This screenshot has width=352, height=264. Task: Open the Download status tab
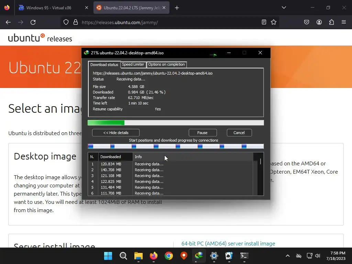pos(104,65)
